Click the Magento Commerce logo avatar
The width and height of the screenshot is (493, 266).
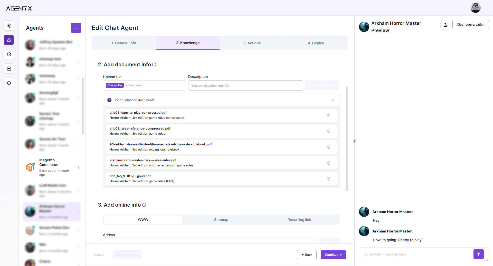pyautogui.click(x=30, y=167)
